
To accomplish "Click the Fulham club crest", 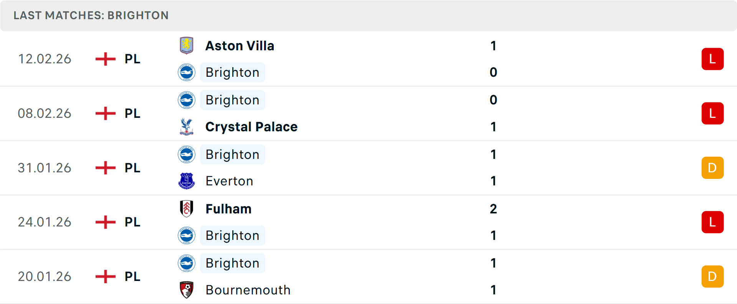I will (x=187, y=209).
